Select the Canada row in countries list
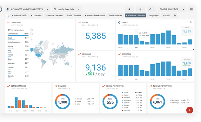 tap(18, 76)
